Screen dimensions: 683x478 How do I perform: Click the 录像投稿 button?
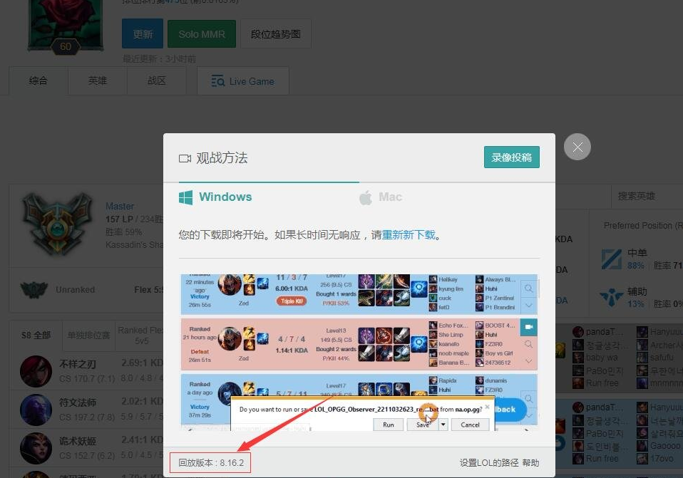coord(511,157)
